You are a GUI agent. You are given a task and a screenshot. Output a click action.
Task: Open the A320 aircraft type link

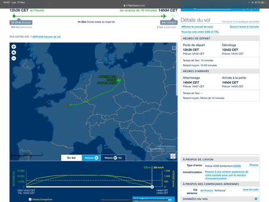click(237, 166)
